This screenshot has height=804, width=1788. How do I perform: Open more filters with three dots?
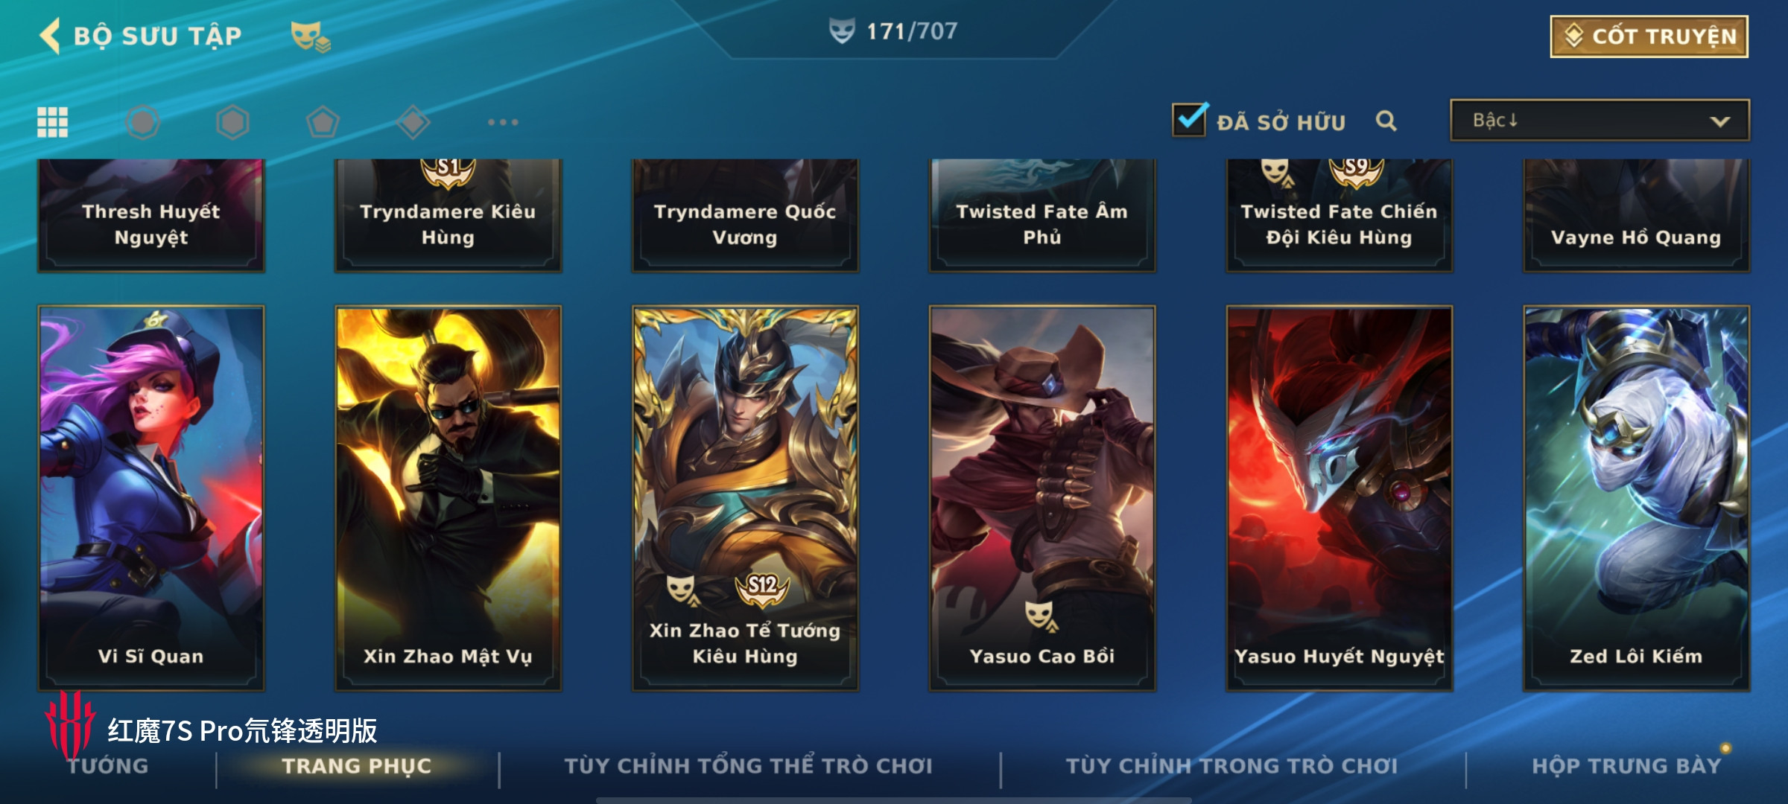pos(503,122)
